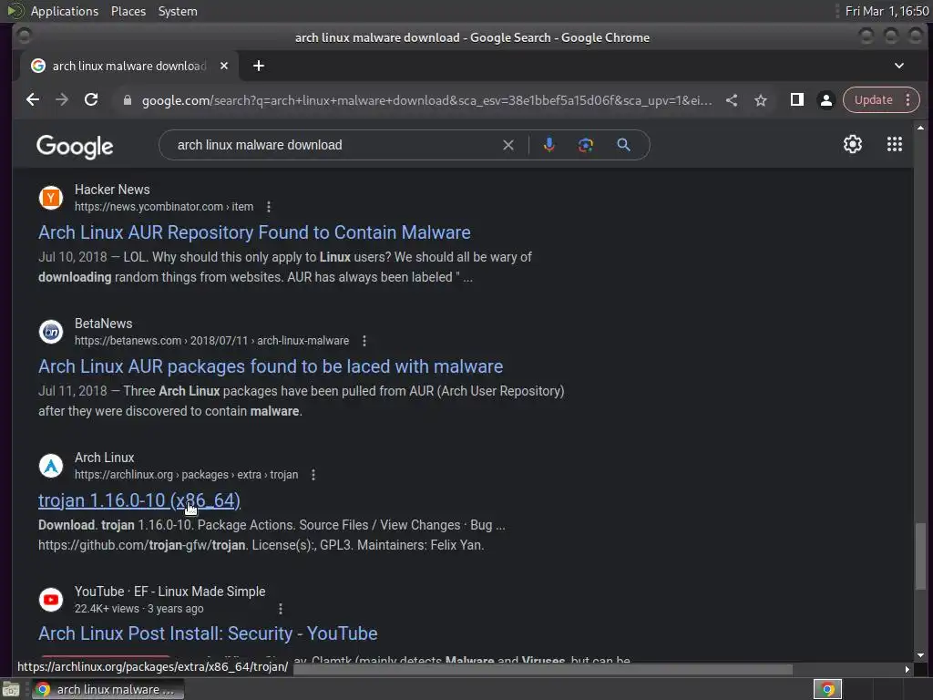Open 'Arch Linux AUR Repository Found to Contain Malware'
The width and height of the screenshot is (933, 700).
pyautogui.click(x=255, y=232)
